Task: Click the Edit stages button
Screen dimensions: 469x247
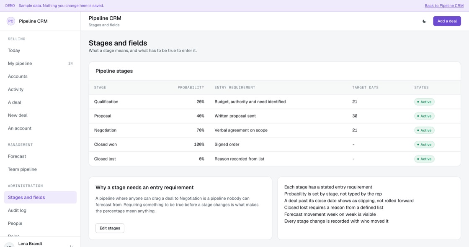Action: point(110,228)
